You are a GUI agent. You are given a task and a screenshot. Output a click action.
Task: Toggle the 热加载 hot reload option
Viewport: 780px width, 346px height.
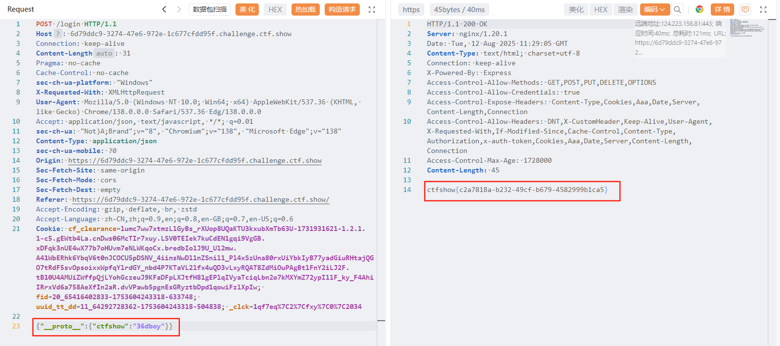click(x=306, y=9)
